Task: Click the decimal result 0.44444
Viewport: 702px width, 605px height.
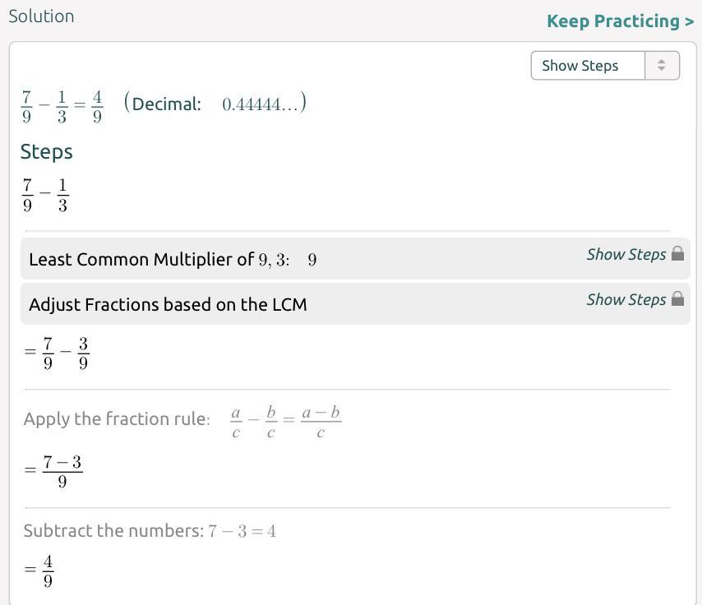Action: pyautogui.click(x=261, y=104)
